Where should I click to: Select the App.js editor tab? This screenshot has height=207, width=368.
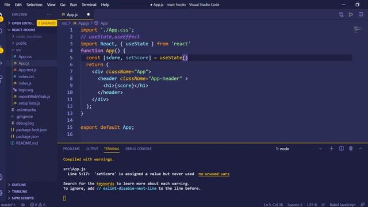(75, 14)
